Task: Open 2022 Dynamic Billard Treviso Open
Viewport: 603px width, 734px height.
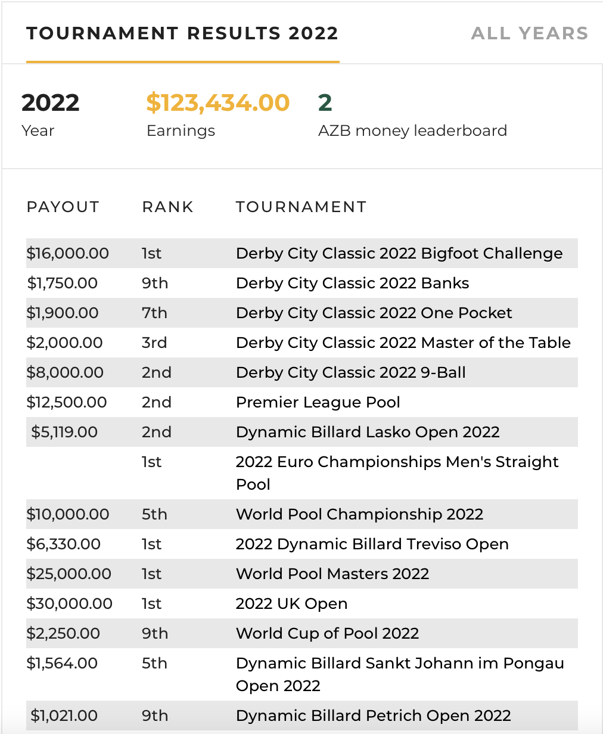Action: pos(372,544)
